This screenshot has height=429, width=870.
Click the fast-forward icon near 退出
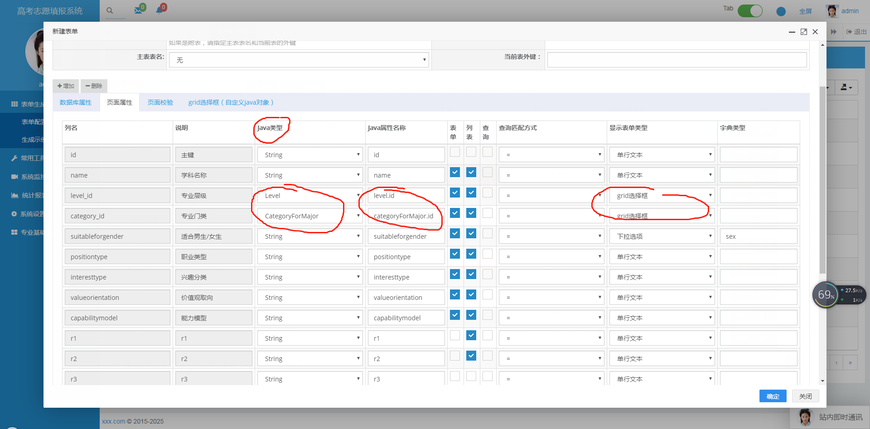click(834, 32)
